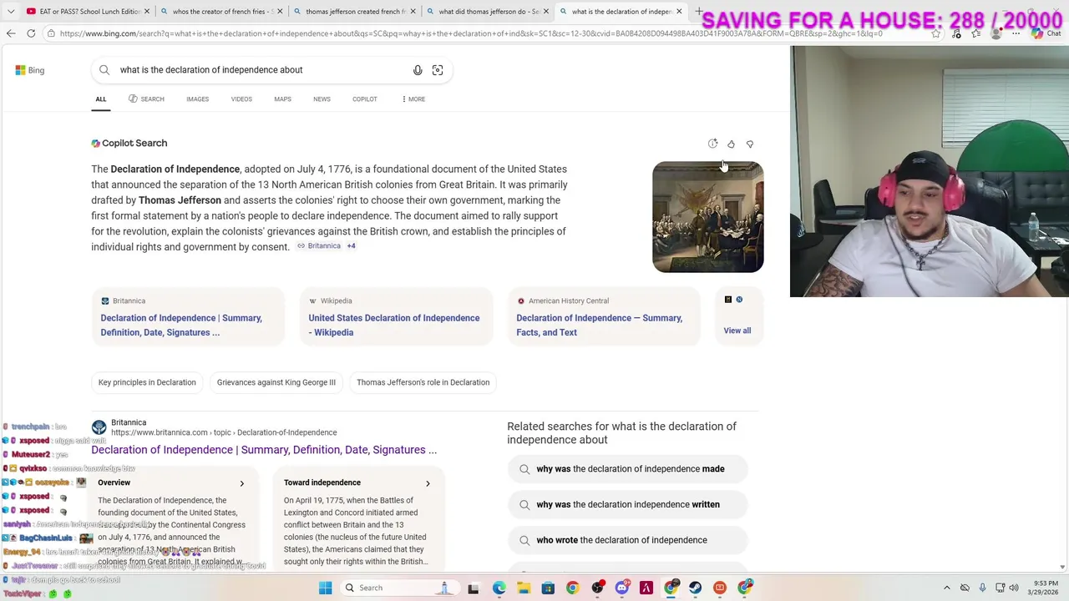Go back with browser back arrow

pyautogui.click(x=11, y=33)
